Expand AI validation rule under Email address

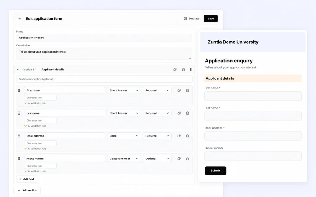pyautogui.click(x=35, y=149)
